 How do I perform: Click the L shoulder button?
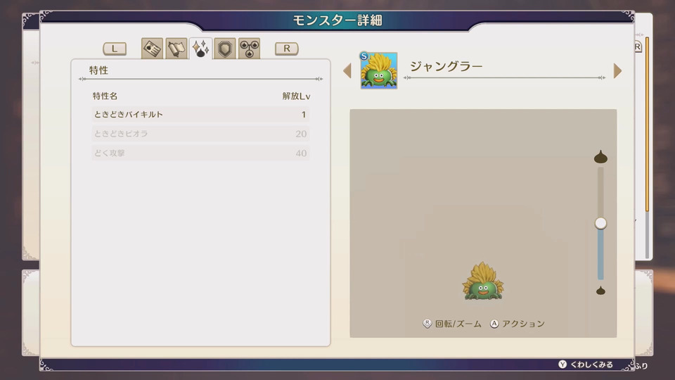tap(115, 49)
